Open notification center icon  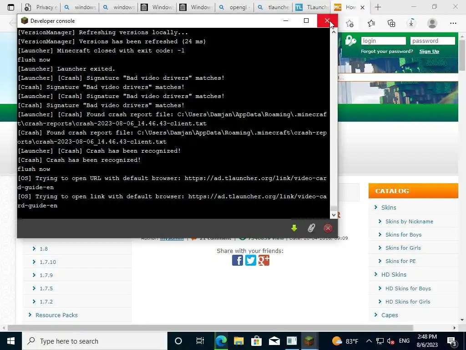click(x=452, y=341)
